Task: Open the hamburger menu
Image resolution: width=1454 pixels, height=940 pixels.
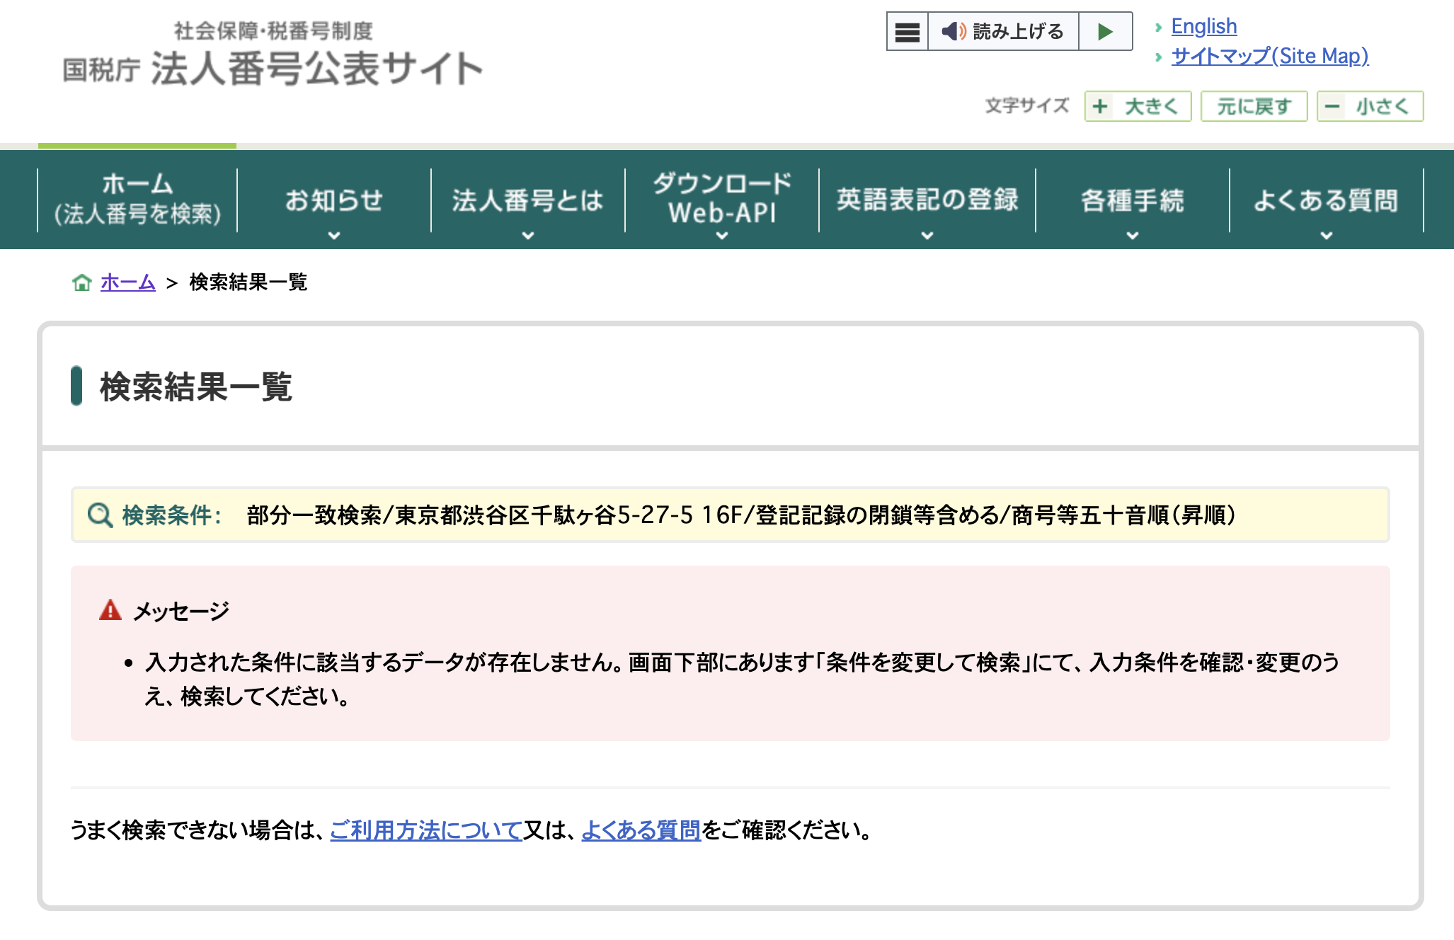Action: (x=906, y=31)
